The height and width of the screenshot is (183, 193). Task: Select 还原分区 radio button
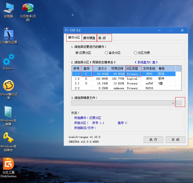(83, 53)
